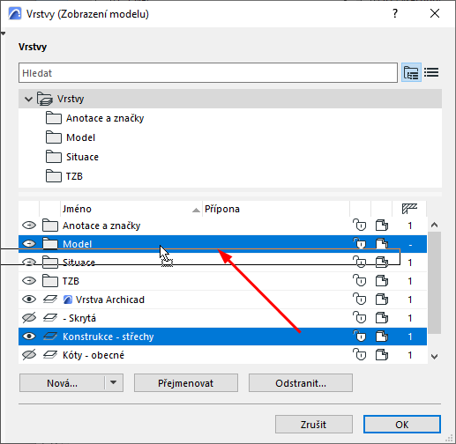Toggle visibility eye of Model folder
The height and width of the screenshot is (444, 456).
29,244
